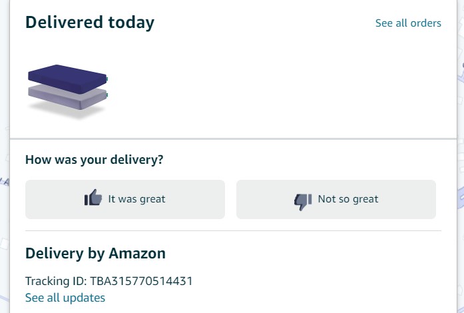Click the "Not so great" label text
The width and height of the screenshot is (464, 313).
348,199
